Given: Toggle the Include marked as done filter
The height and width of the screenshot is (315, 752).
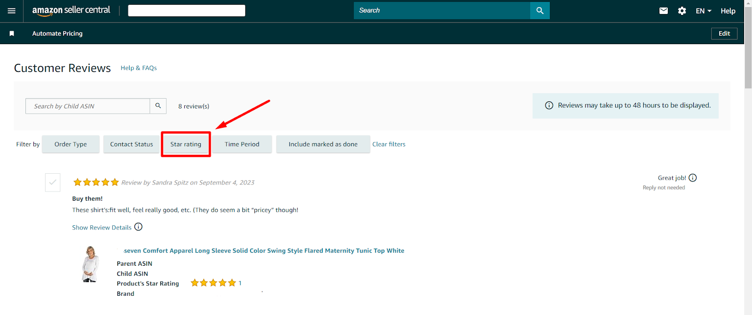Looking at the screenshot, I should [x=323, y=144].
